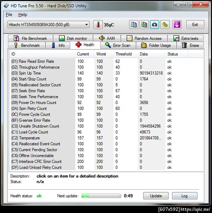Open the Extra tests tab
Screen dimensions: 212x213
pos(185,38)
